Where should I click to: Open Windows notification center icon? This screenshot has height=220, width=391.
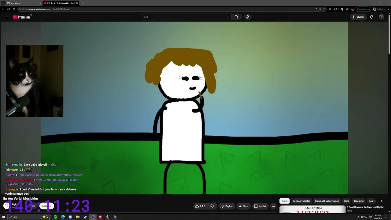click(386, 217)
